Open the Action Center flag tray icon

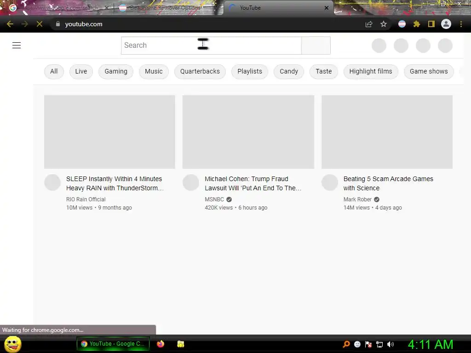coord(368,344)
